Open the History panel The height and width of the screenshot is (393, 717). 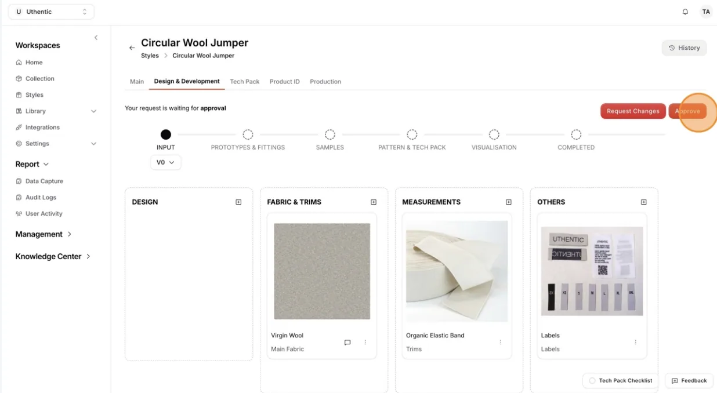click(x=685, y=48)
